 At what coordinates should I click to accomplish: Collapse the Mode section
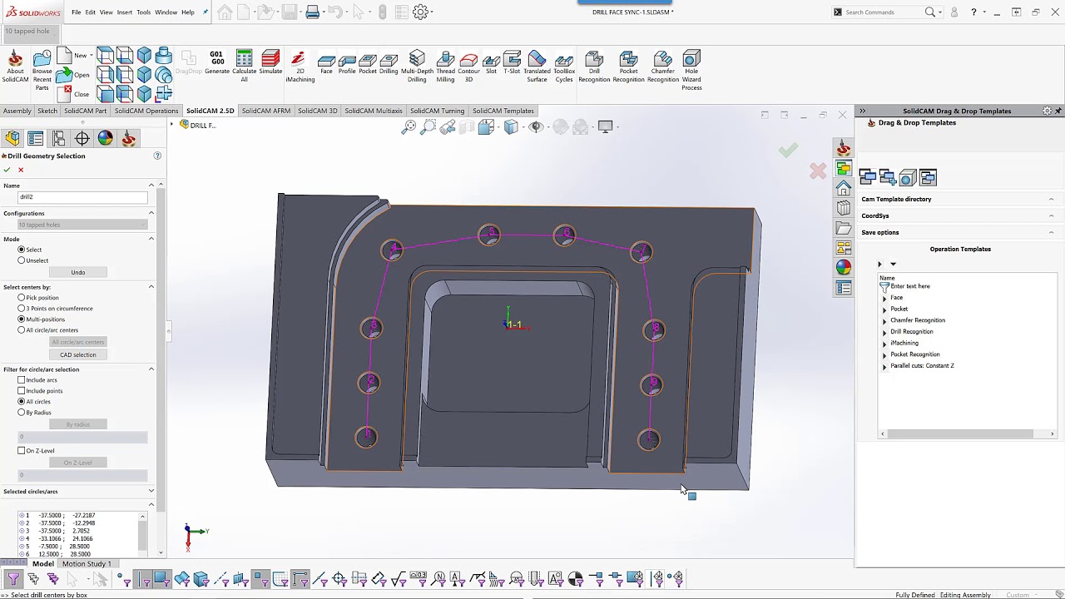pyautogui.click(x=151, y=239)
